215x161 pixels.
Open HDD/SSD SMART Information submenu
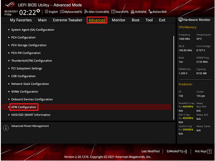(31, 115)
